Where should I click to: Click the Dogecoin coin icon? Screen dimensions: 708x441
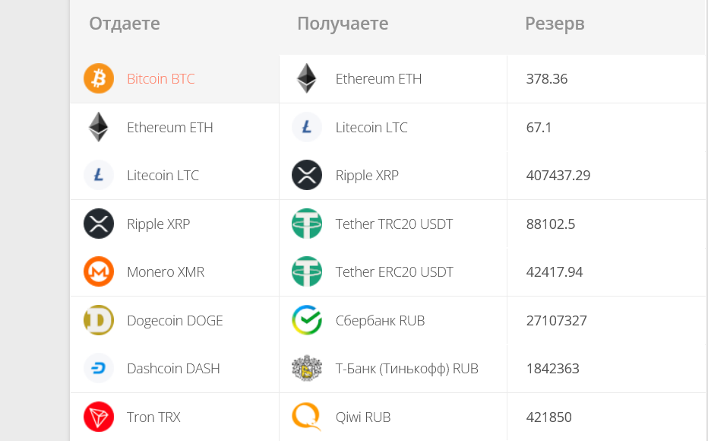99,320
